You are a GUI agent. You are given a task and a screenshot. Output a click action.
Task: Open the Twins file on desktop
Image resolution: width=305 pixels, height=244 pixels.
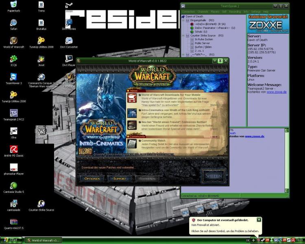(x=41, y=6)
